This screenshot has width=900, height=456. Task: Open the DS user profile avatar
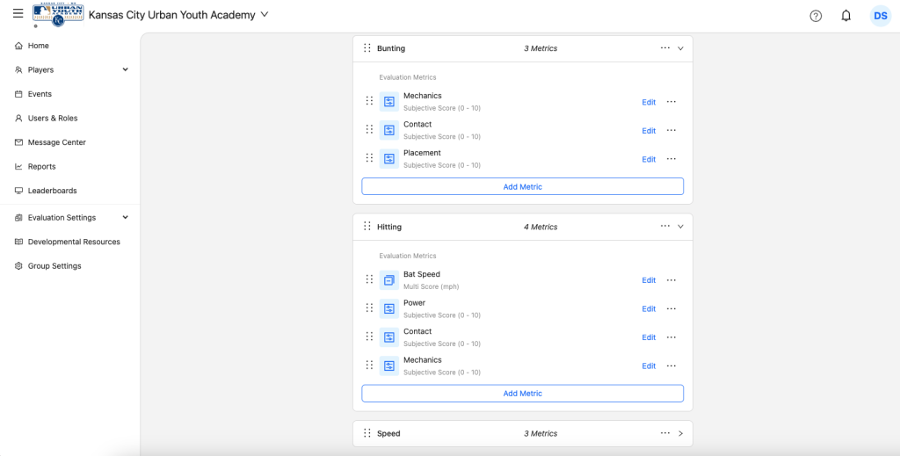click(x=880, y=16)
